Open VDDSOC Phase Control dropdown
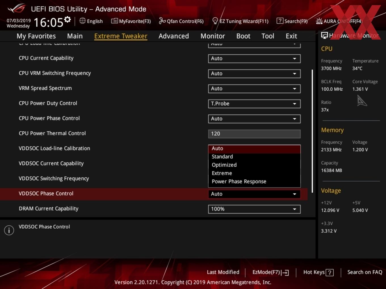Image resolution: width=386 pixels, height=289 pixels. coord(254,194)
